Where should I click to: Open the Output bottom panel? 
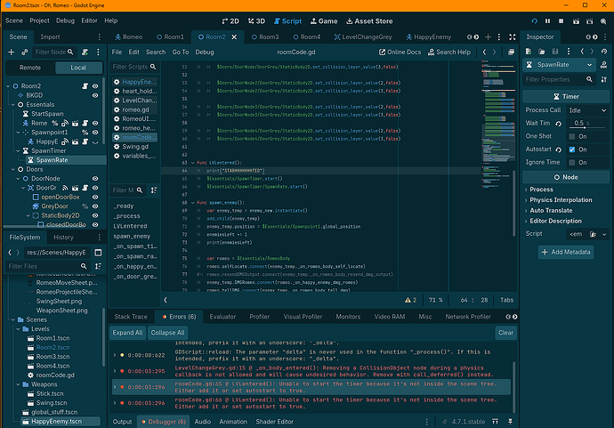click(x=122, y=422)
